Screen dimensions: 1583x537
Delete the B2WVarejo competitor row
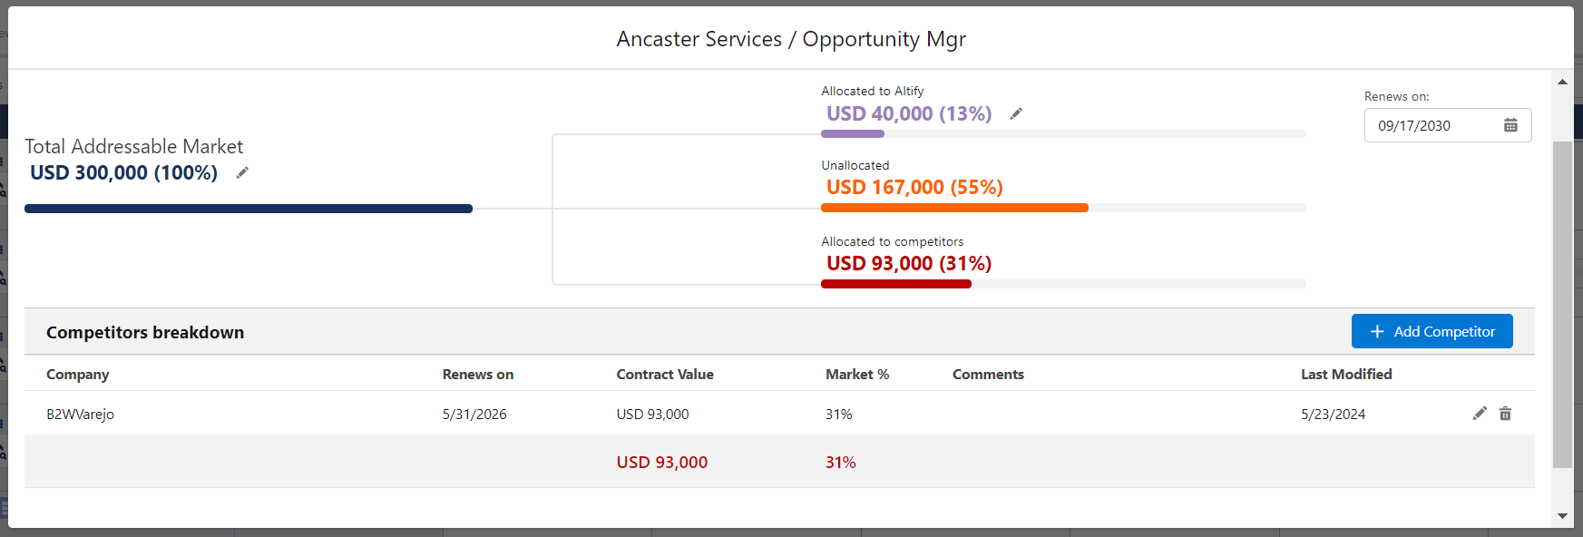pyautogui.click(x=1505, y=414)
